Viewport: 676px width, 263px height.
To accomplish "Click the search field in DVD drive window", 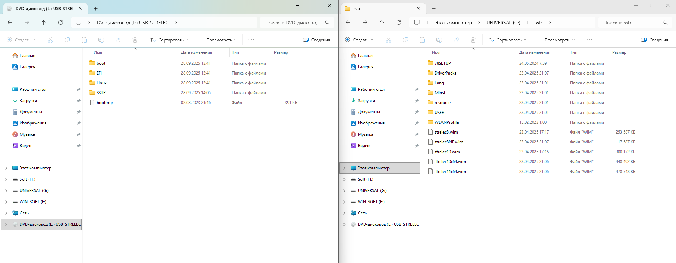I will 291,23.
